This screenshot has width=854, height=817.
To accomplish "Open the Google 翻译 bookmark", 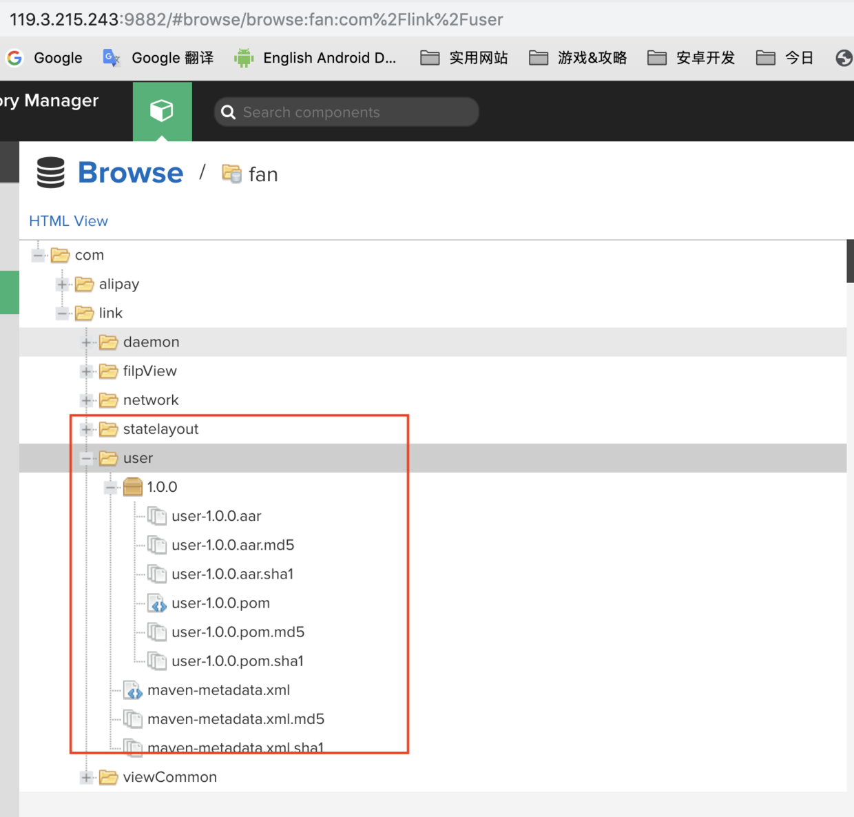I will (x=158, y=58).
